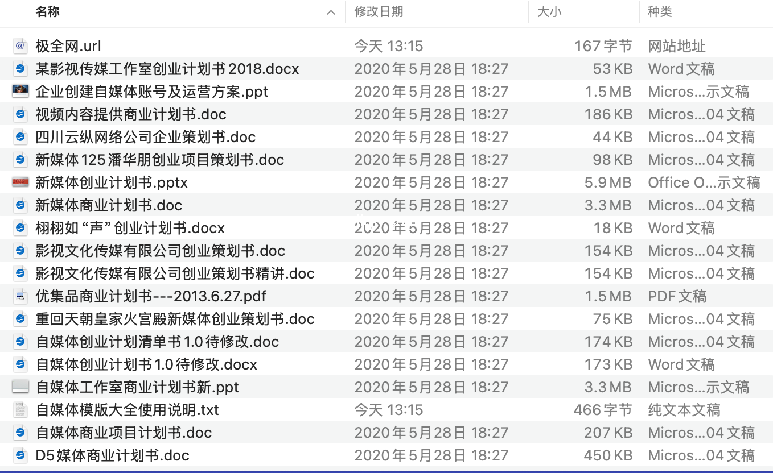Click the 自媒体模版大全使用说明.txt text file icon
Viewport: 773px width, 473px height.
pyautogui.click(x=20, y=410)
